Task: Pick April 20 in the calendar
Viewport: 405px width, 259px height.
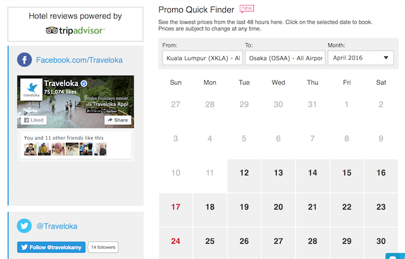Action: coord(278,206)
